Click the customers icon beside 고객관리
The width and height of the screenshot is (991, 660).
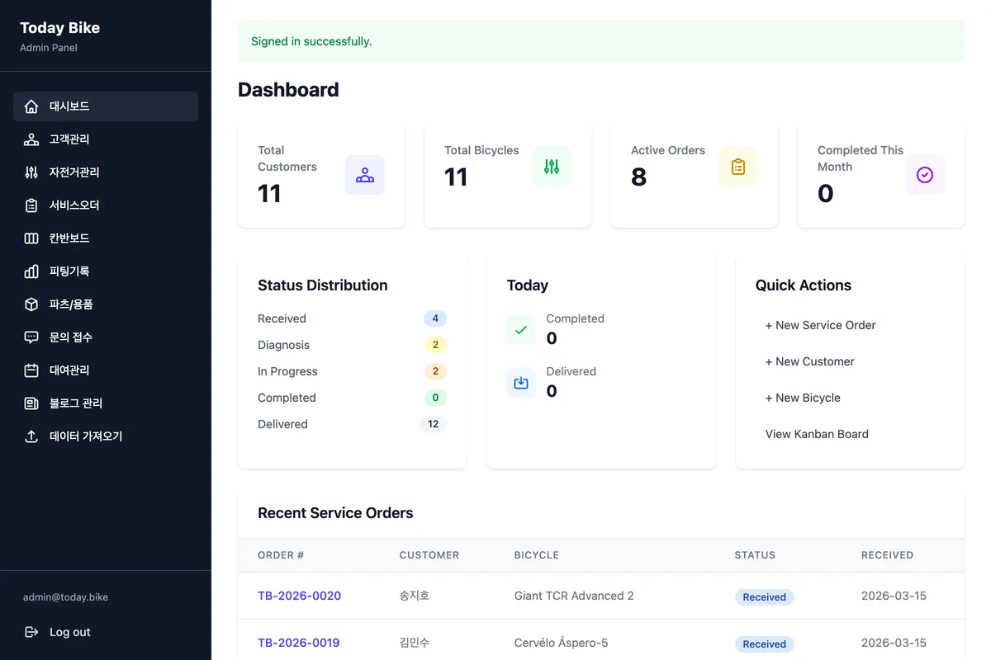click(31, 139)
